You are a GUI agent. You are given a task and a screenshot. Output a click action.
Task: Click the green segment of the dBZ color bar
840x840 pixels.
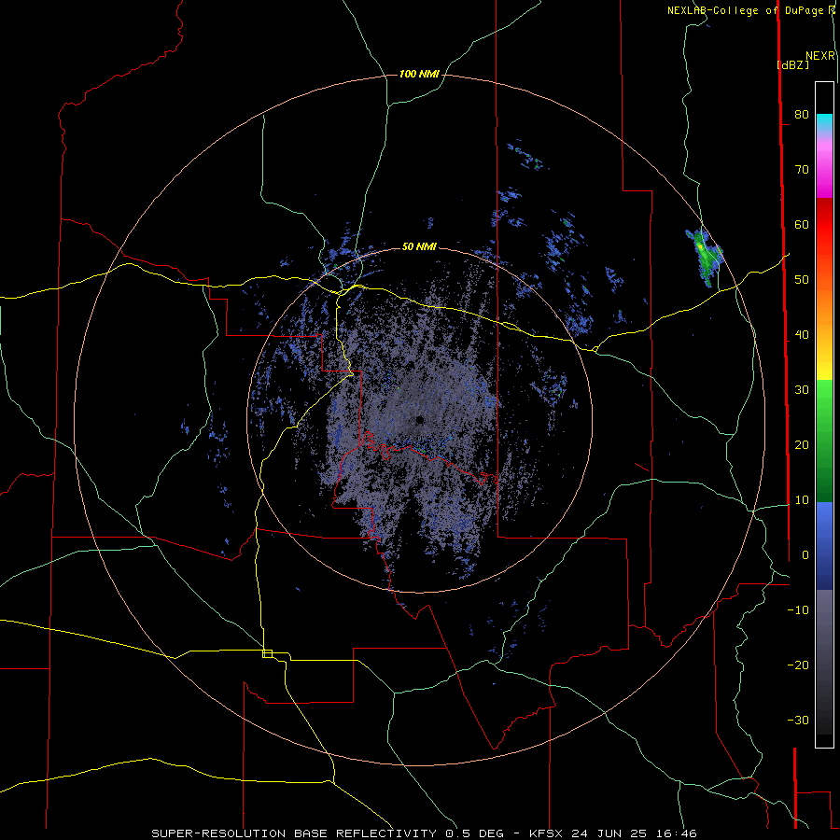824,441
